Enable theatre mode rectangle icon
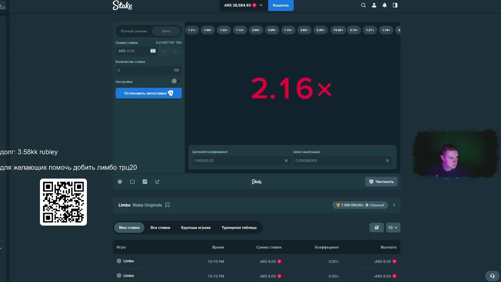The height and width of the screenshot is (282, 501). coord(132,182)
